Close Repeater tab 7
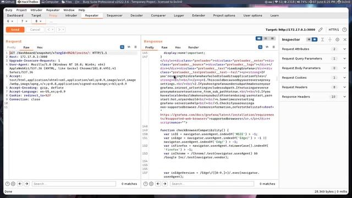The height and width of the screenshot is (198, 352). [26, 21]
